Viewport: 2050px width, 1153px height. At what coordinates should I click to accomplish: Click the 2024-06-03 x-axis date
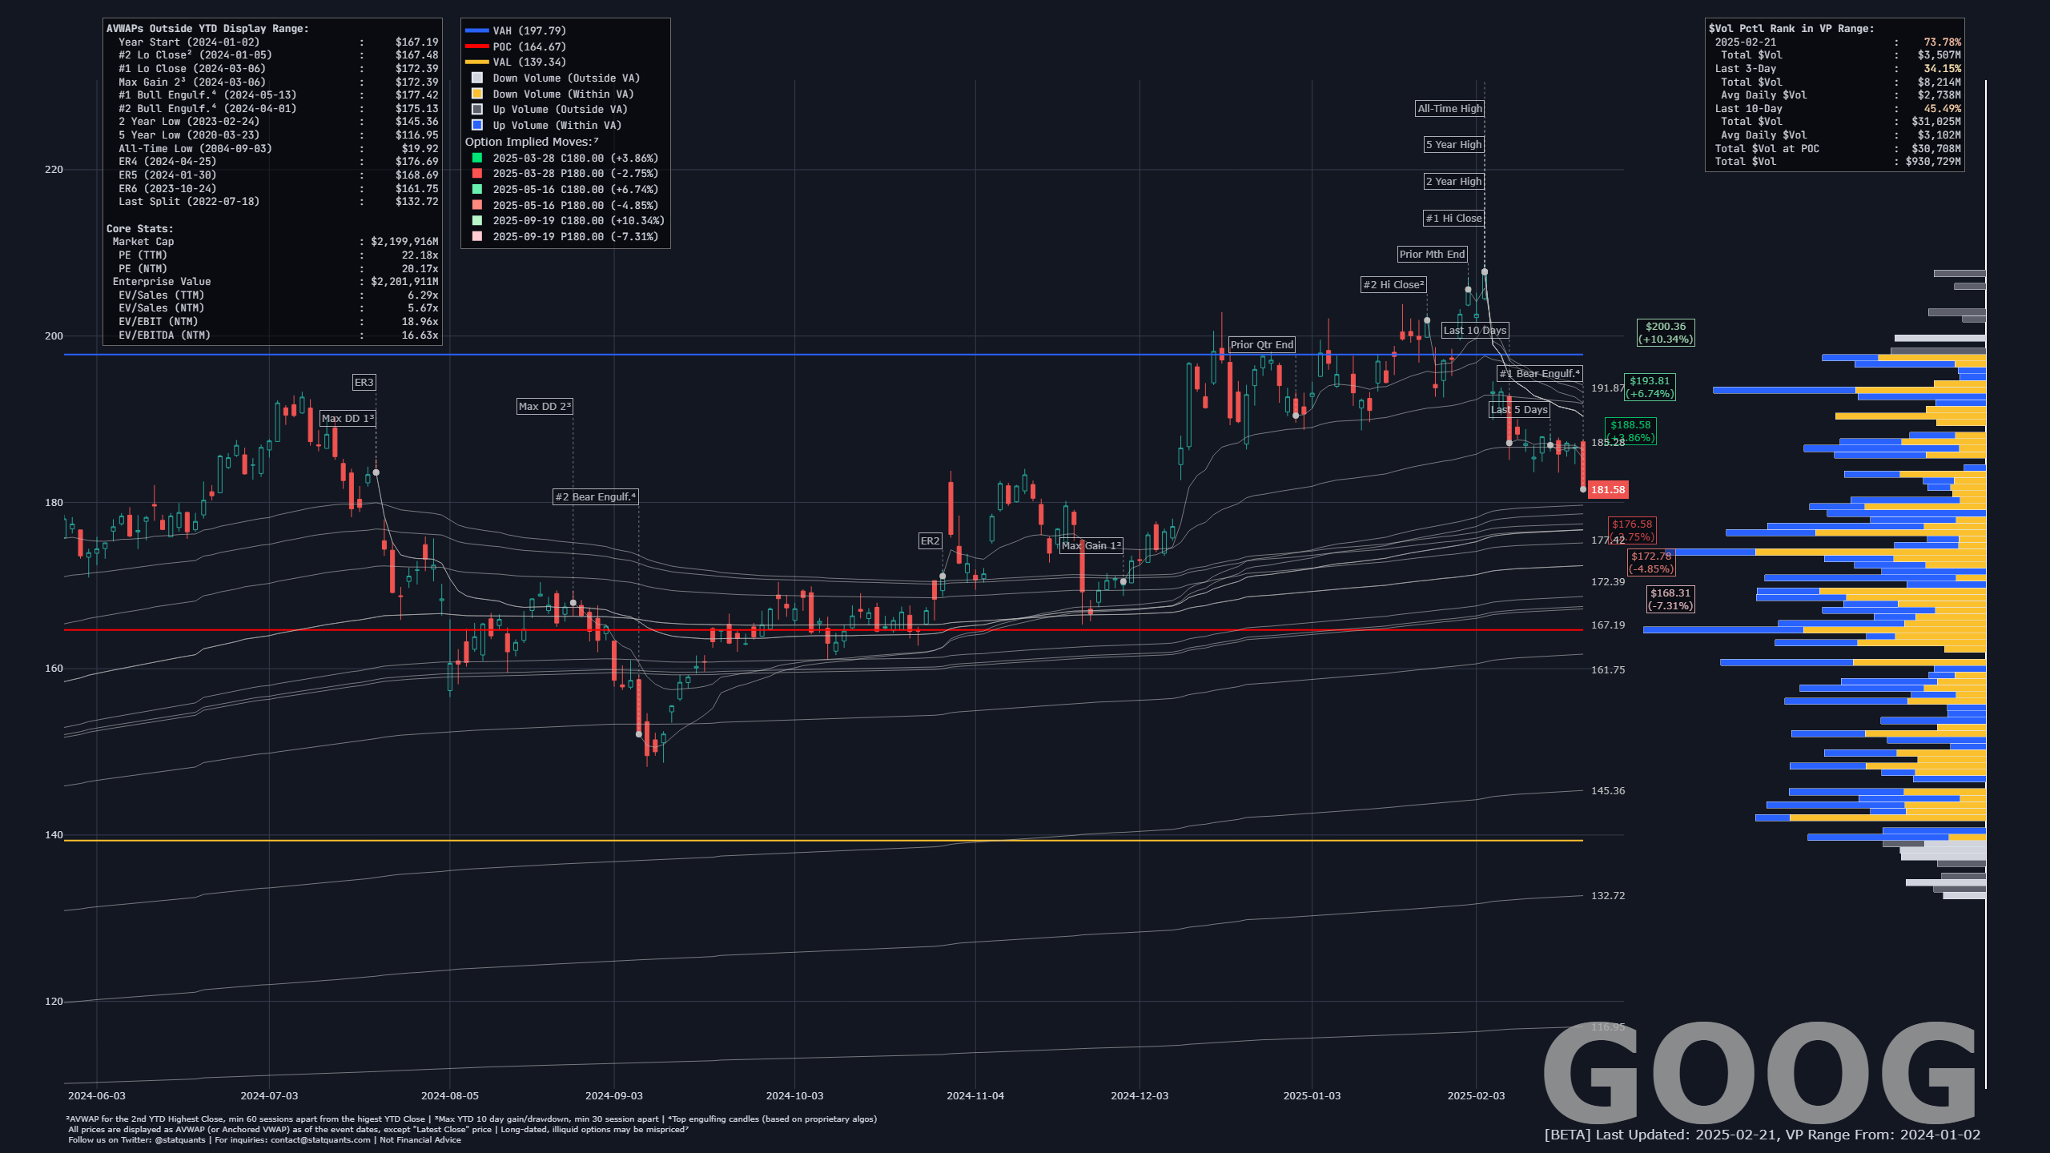coord(97,1096)
